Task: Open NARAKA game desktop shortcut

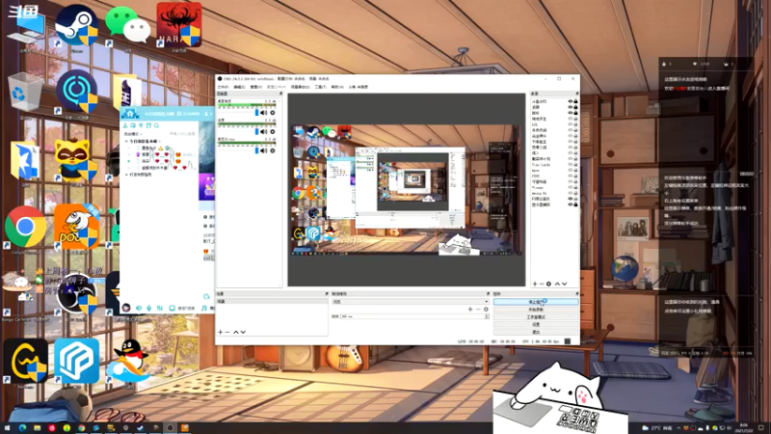Action: (179, 25)
